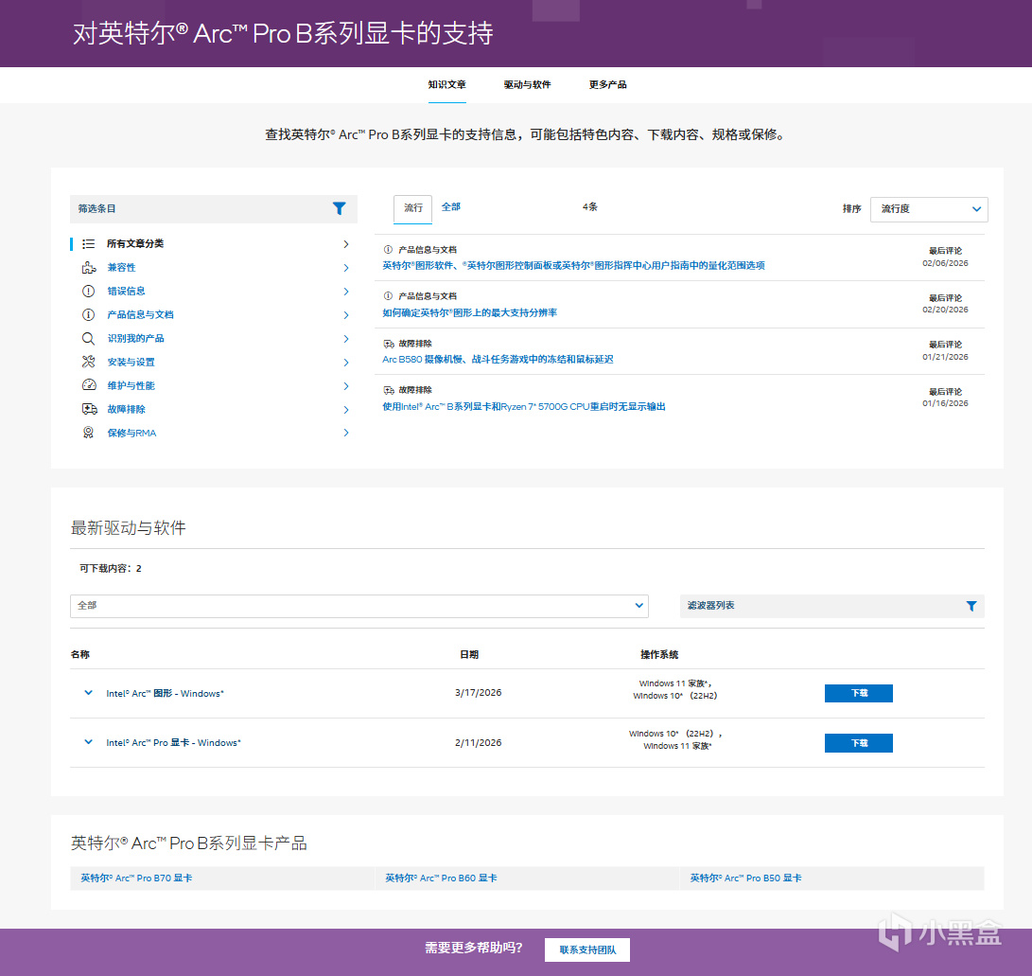Select the 维护与性能 category link
The image size is (1032, 976).
131,386
